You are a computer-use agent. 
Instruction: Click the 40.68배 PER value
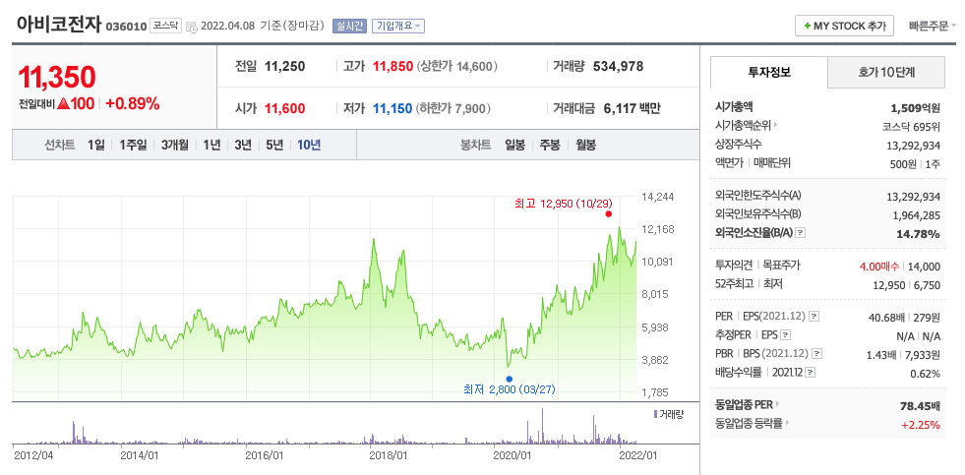(x=885, y=317)
